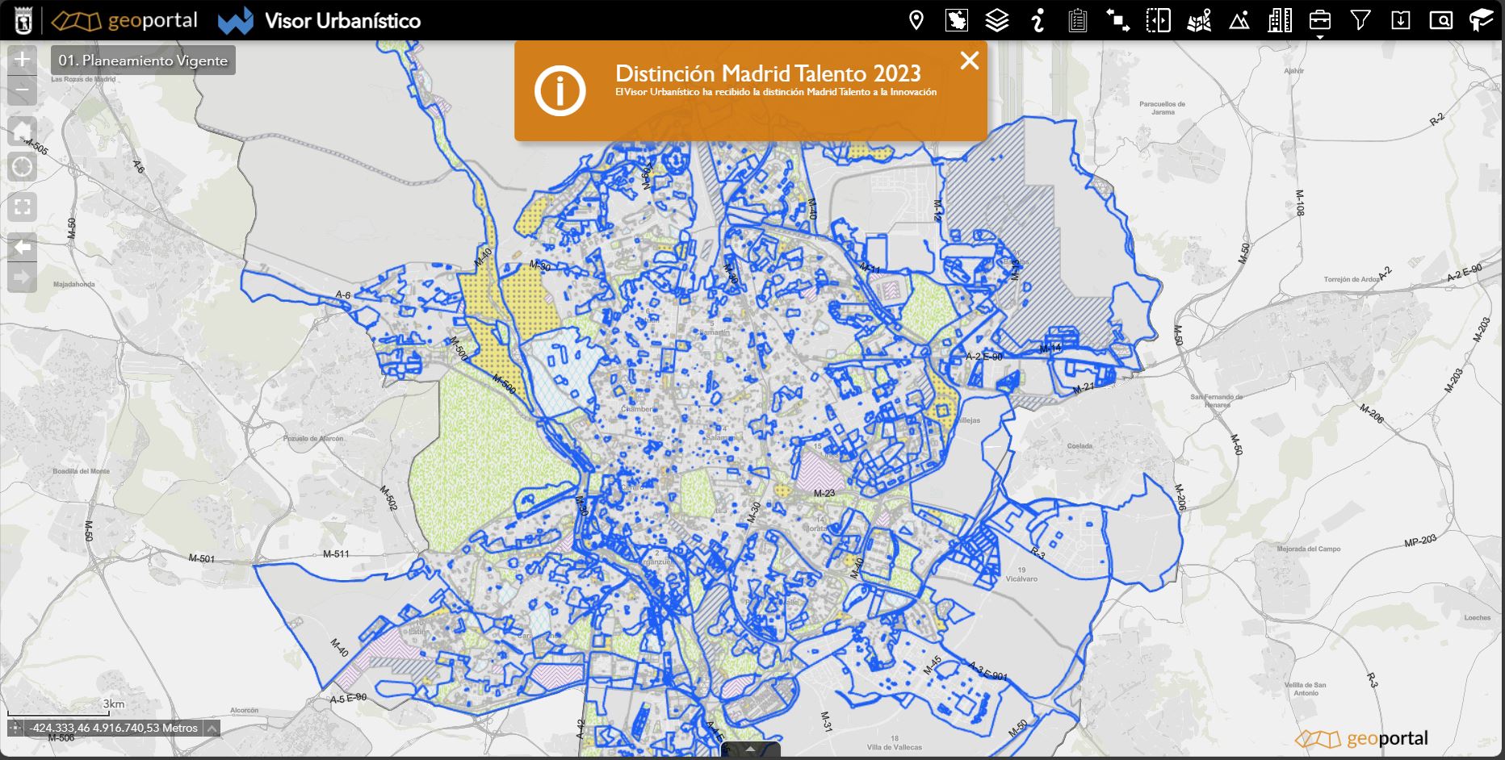Select the location marker tool
1505x760 pixels.
coord(916,20)
